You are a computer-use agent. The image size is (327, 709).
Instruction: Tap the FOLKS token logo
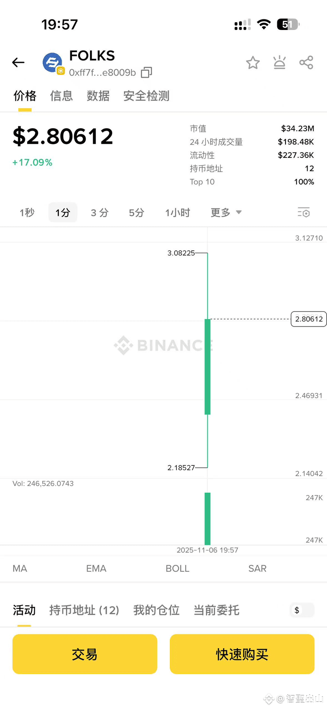[x=53, y=63]
